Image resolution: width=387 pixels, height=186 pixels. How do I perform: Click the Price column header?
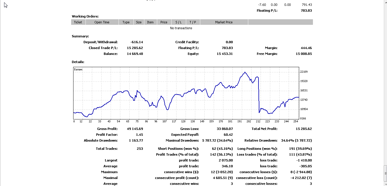(x=164, y=22)
